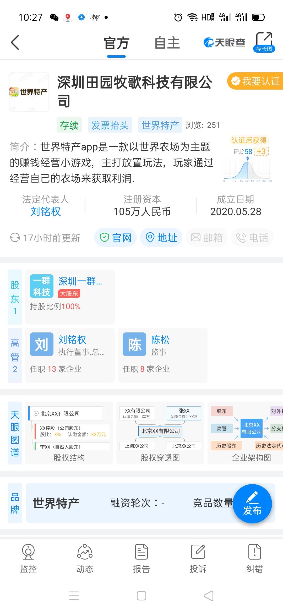Open the 发票抬头 tag
The width and height of the screenshot is (283, 613).
110,125
